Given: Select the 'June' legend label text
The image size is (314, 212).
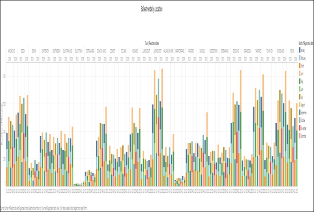Looking at the screenshot, I should 302,89.
